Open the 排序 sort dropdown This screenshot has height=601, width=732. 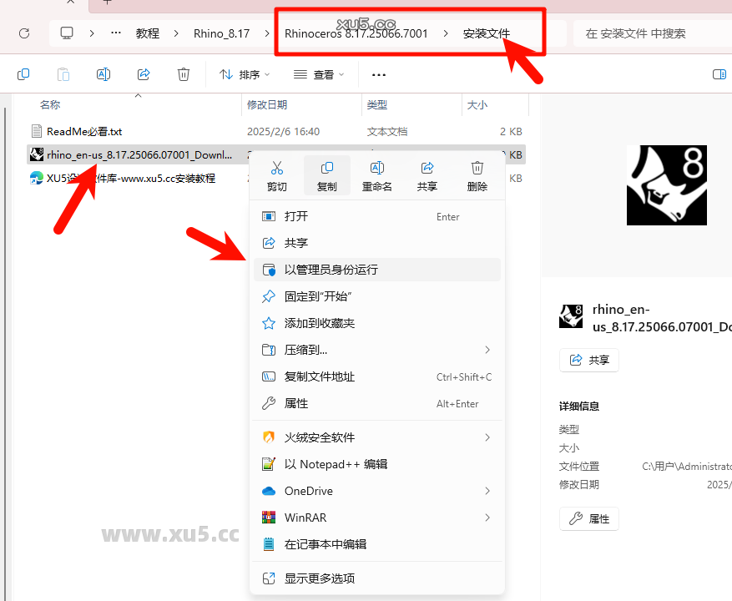tap(244, 74)
